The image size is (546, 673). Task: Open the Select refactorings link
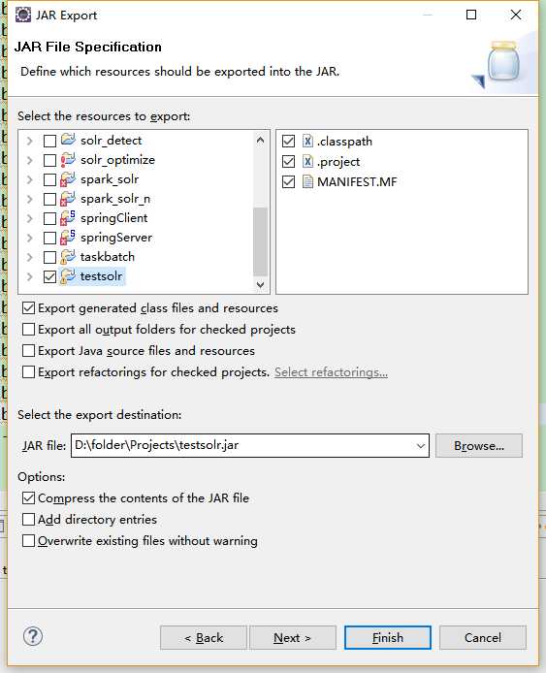click(x=331, y=372)
